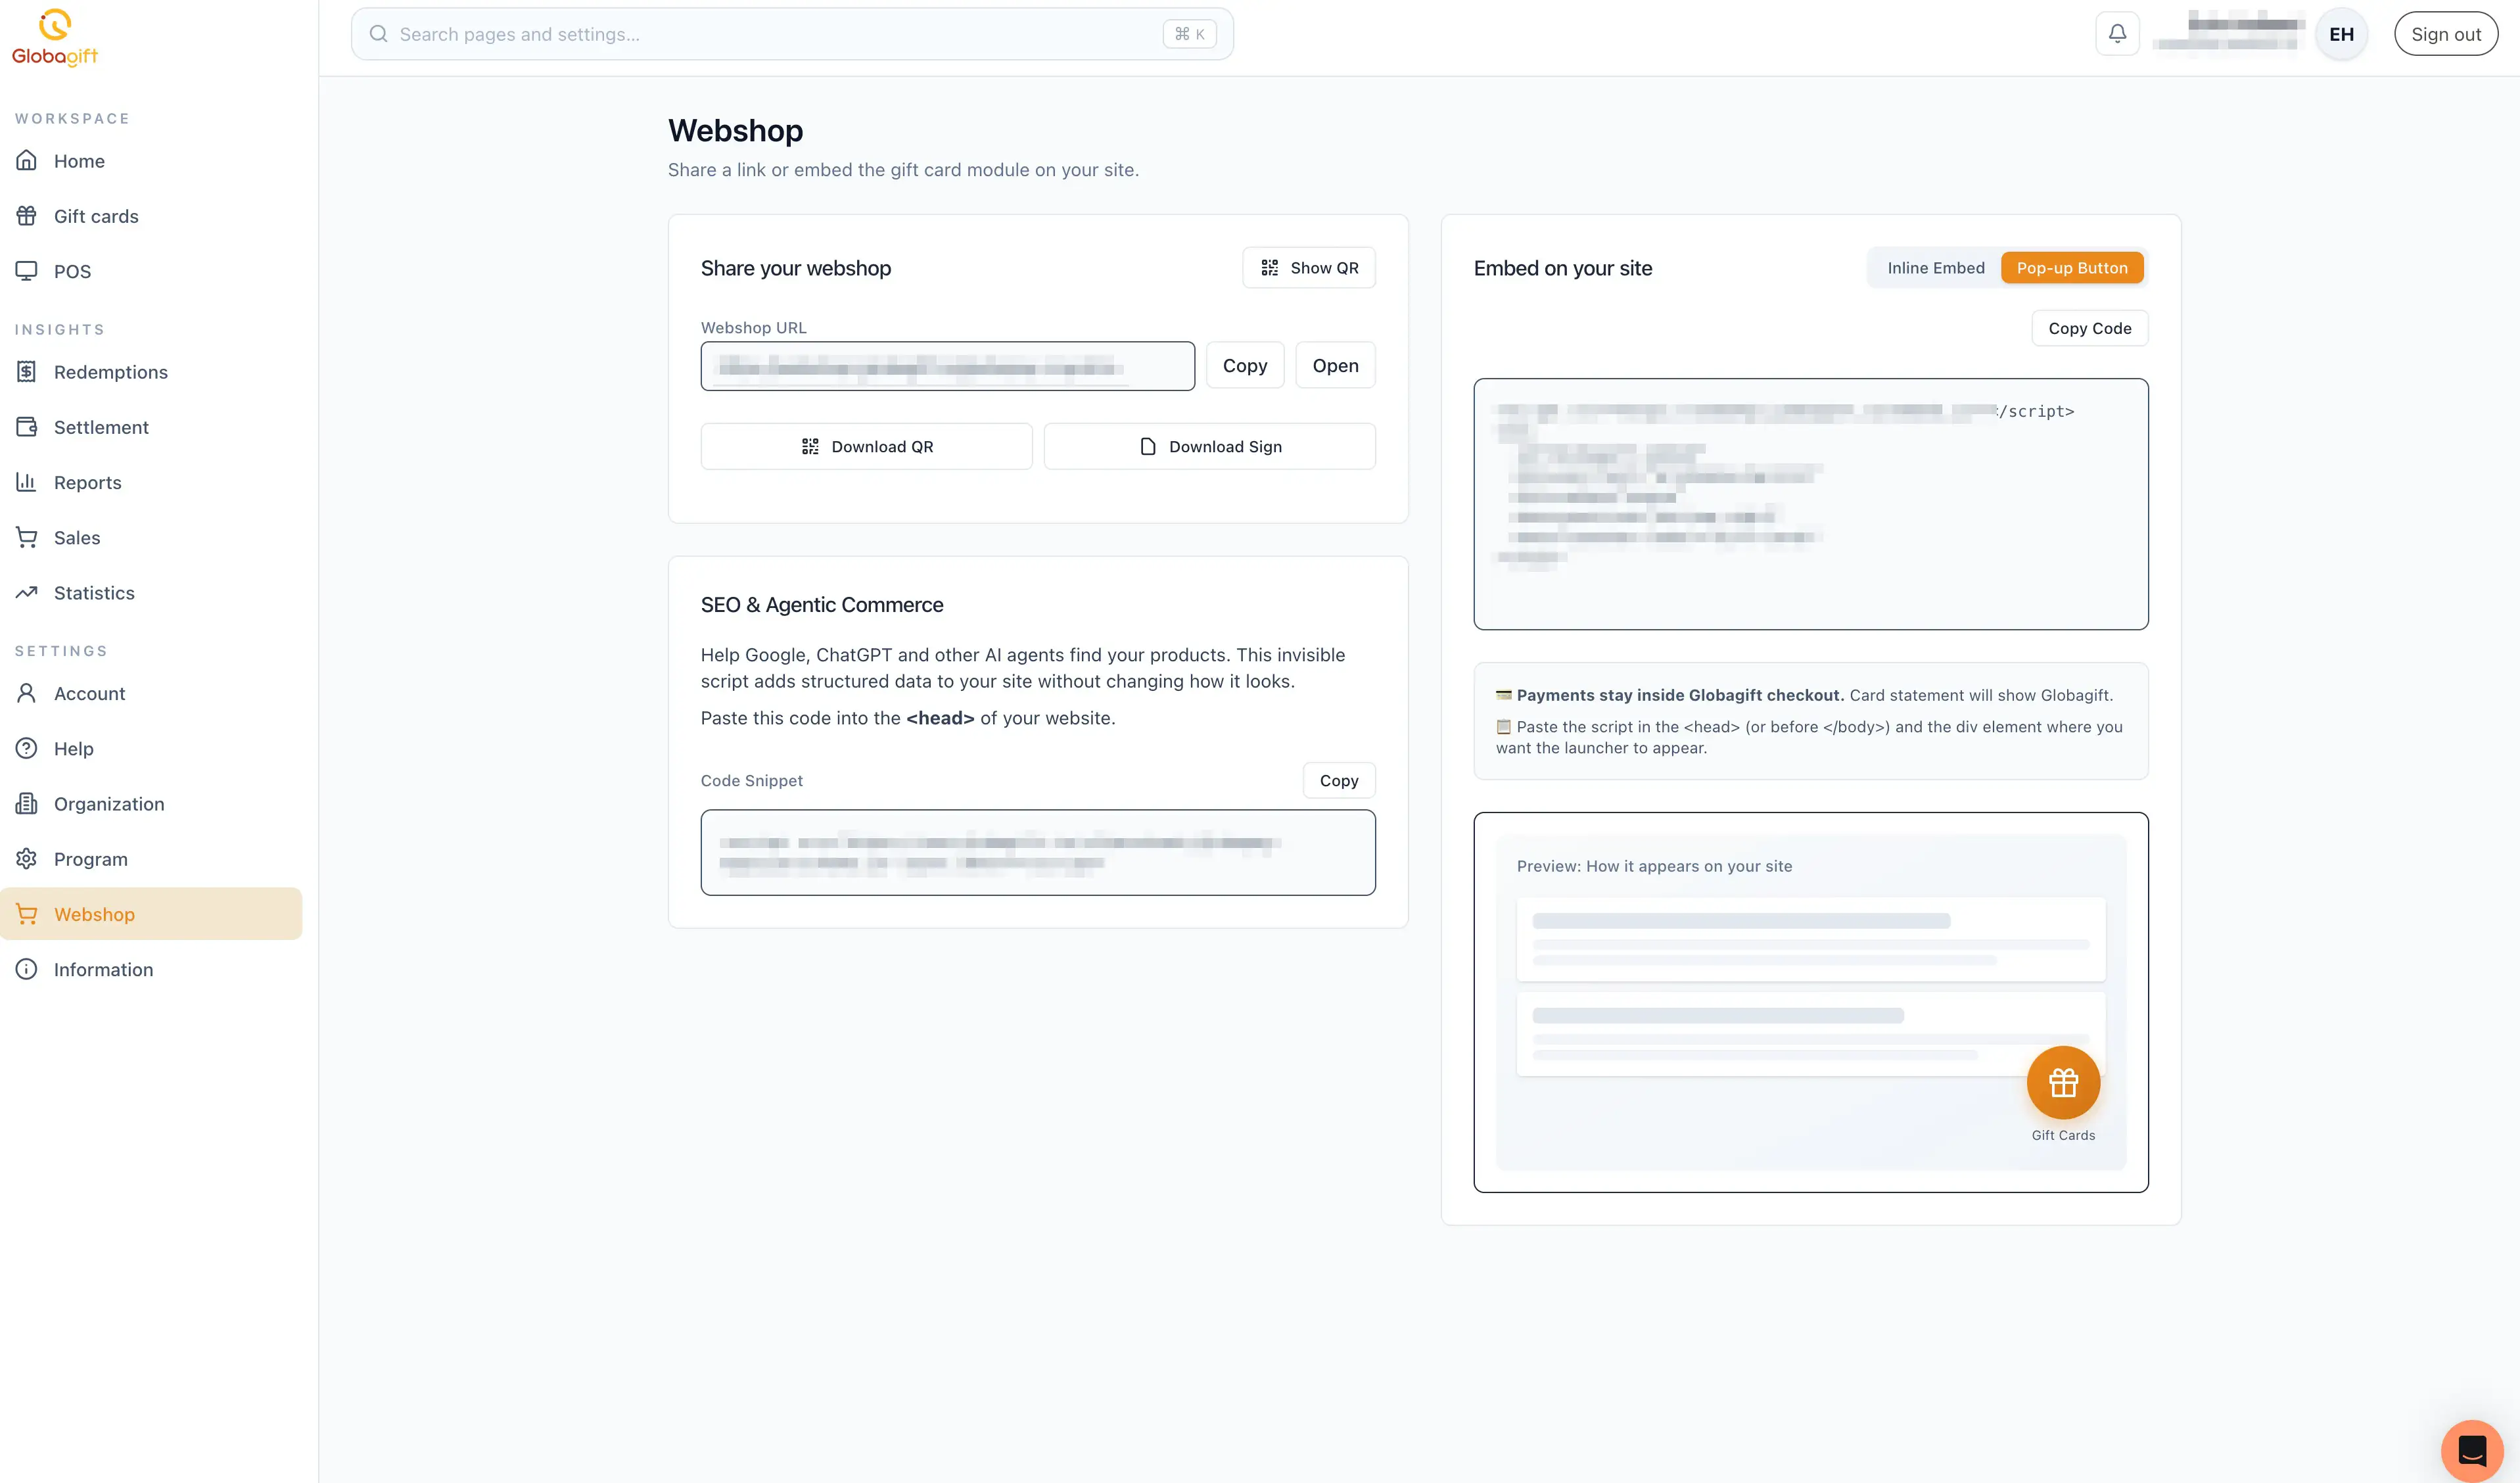Viewport: 2520px width, 1483px height.
Task: Click the Redemptions receipt icon
Action: [x=27, y=371]
